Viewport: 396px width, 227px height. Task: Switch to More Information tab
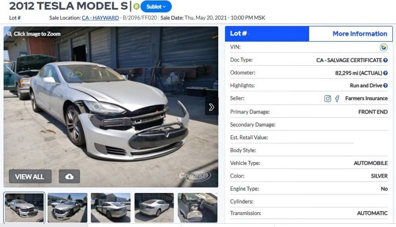350,34
